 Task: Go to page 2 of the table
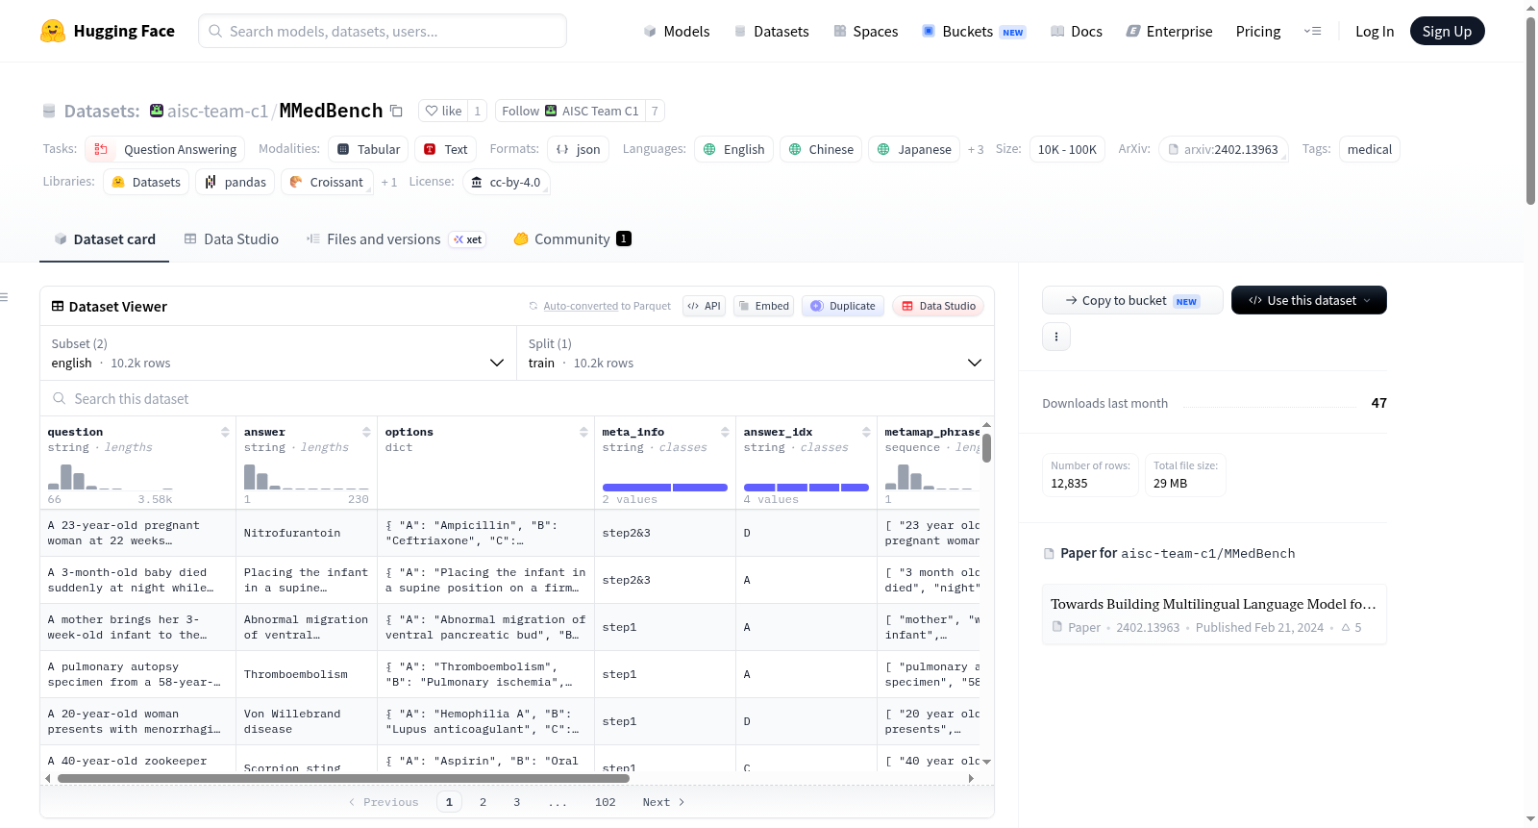(483, 802)
